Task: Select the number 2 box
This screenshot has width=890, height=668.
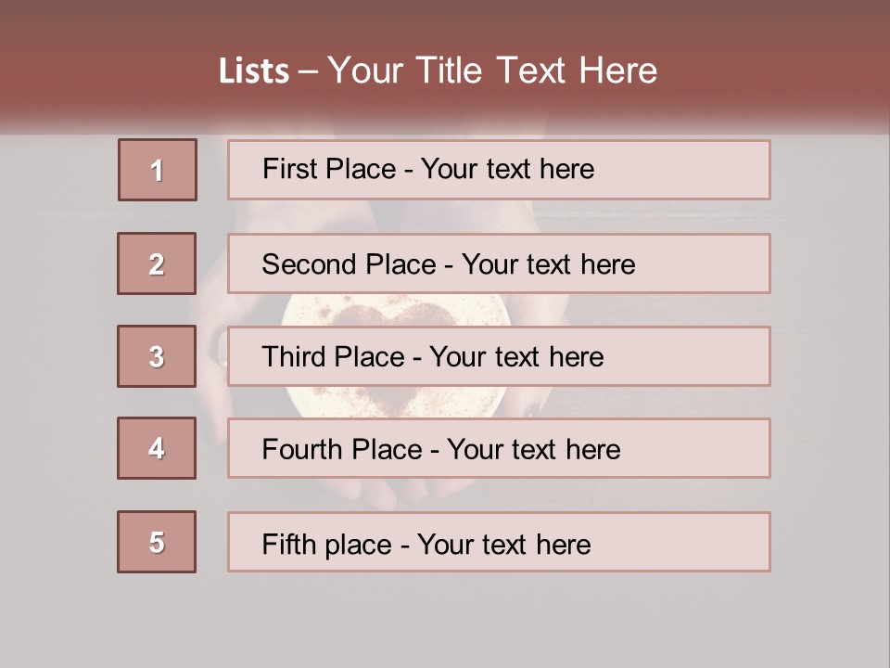Action: tap(157, 263)
